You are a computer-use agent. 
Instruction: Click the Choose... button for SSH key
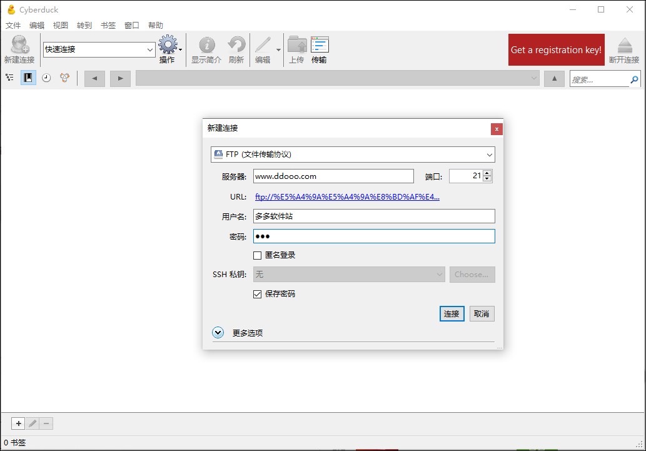(x=472, y=275)
